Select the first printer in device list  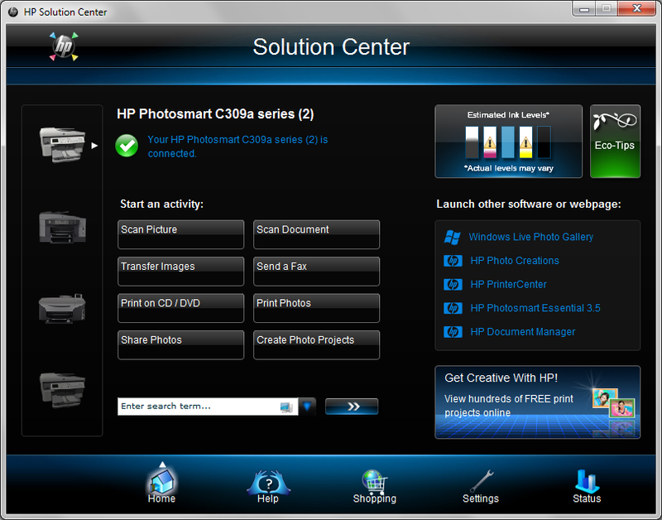click(63, 145)
